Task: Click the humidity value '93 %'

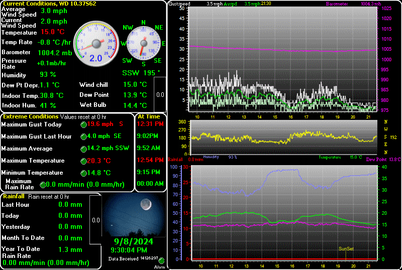Action: pos(48,75)
